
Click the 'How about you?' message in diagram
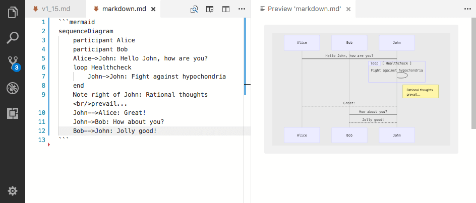(373, 112)
